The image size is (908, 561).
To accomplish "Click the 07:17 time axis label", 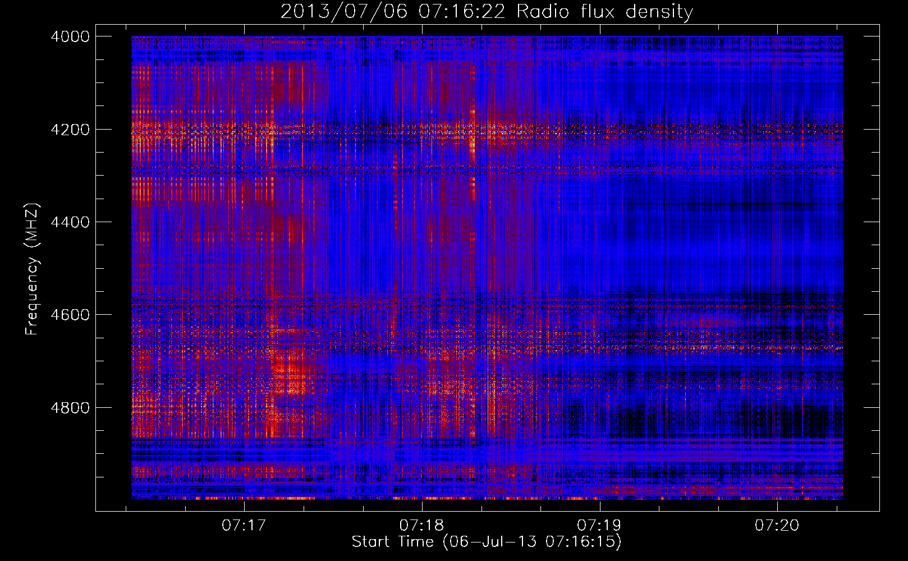I will click(244, 525).
